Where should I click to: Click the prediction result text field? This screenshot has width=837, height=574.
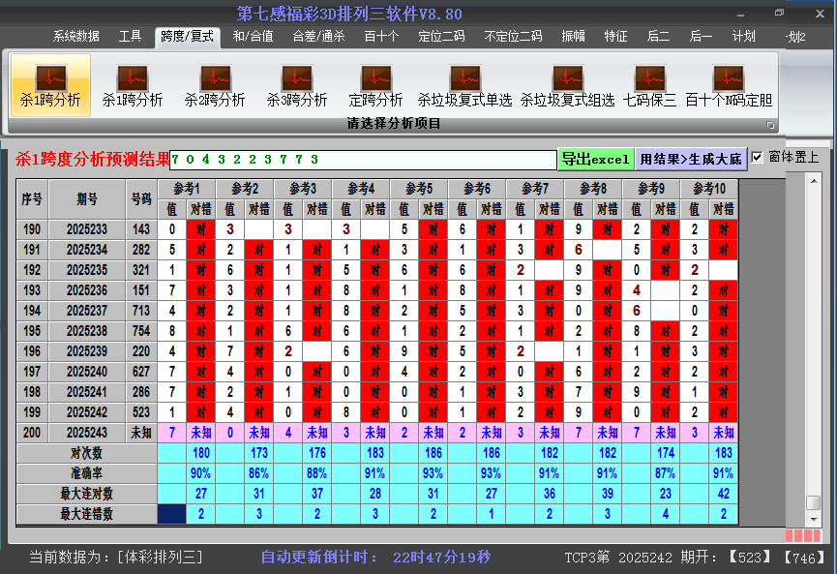point(363,159)
